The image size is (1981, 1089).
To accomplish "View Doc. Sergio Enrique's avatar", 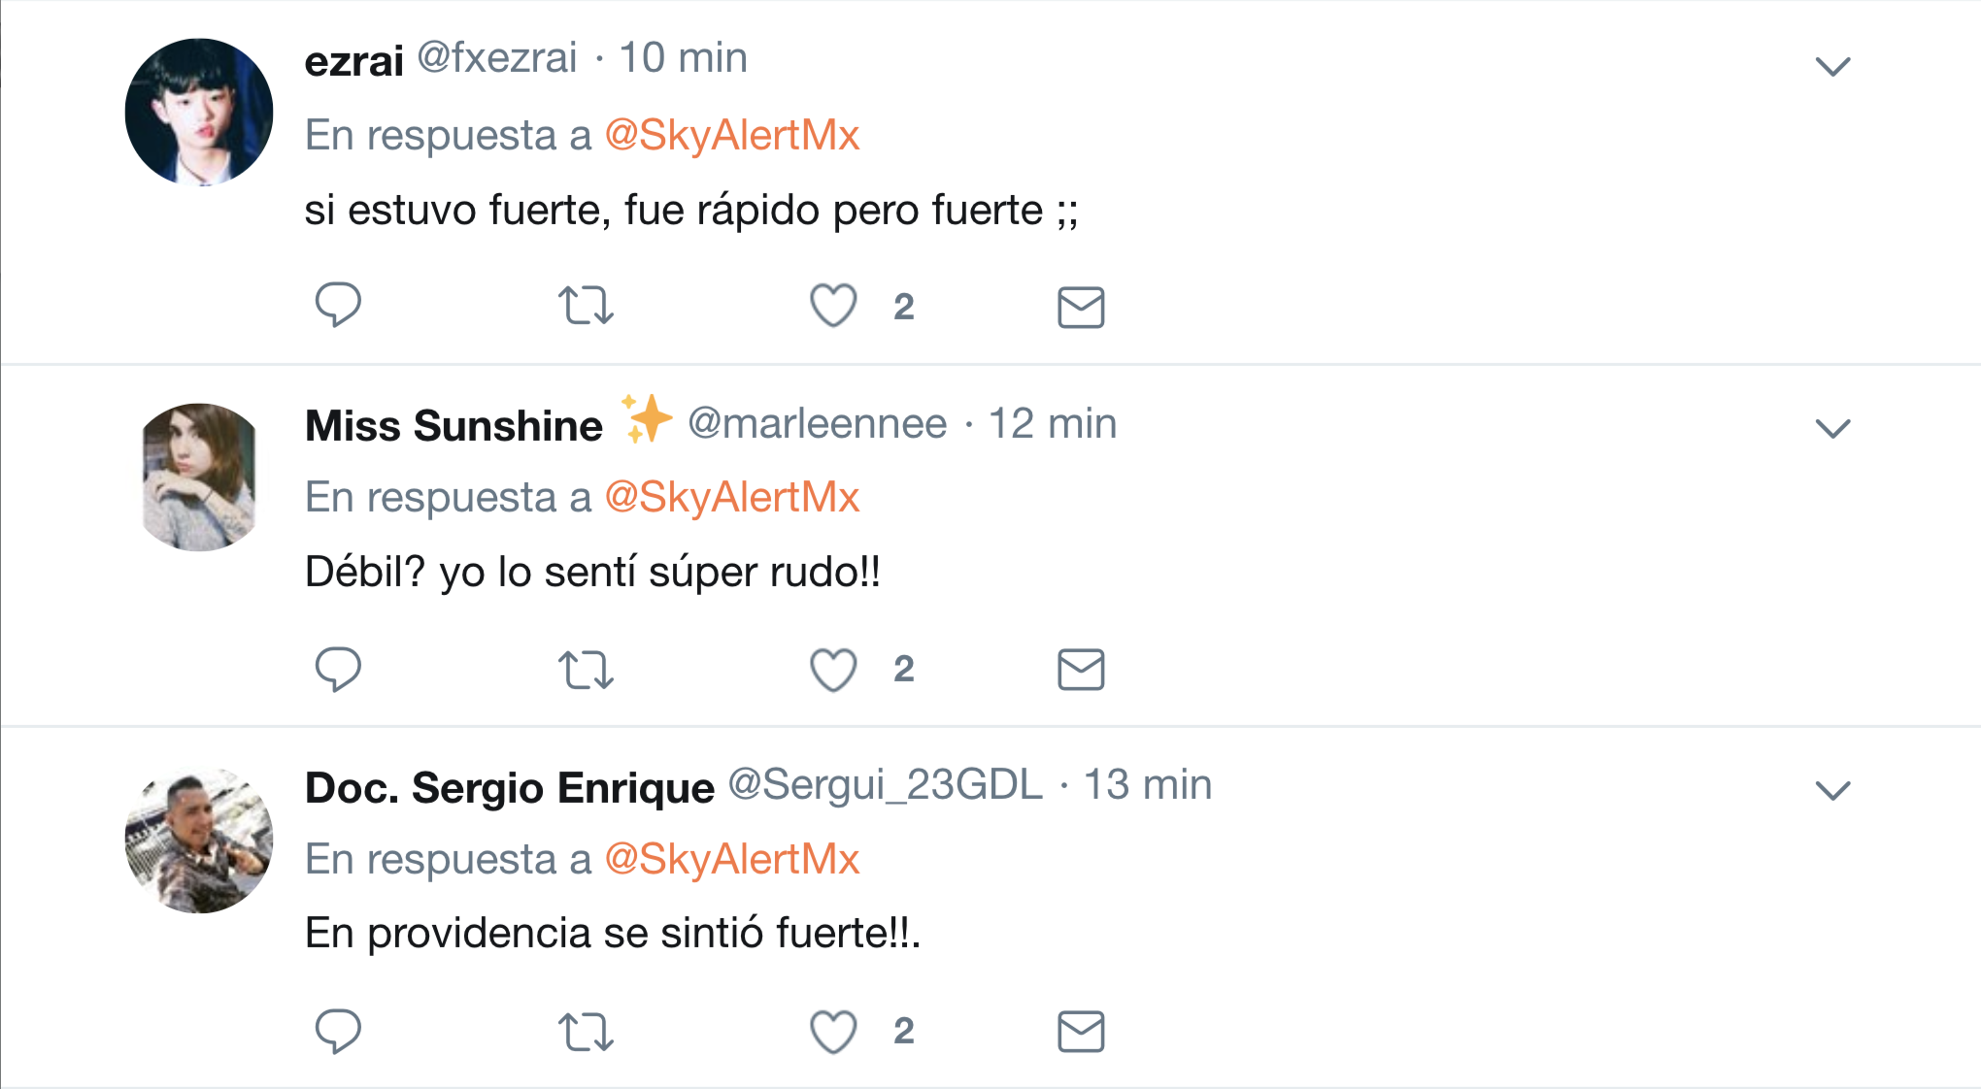I will click(x=199, y=841).
